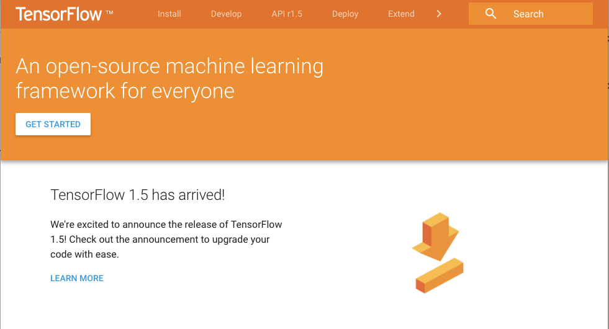Click the TensorFlow logo
This screenshot has height=329, width=609.
(x=65, y=14)
